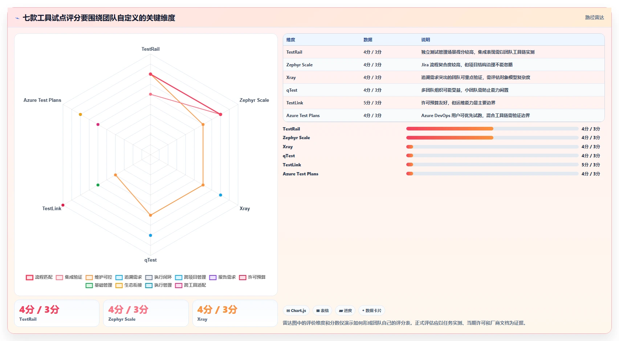Click the 说明 column header
The height and width of the screenshot is (341, 619).
(425, 40)
